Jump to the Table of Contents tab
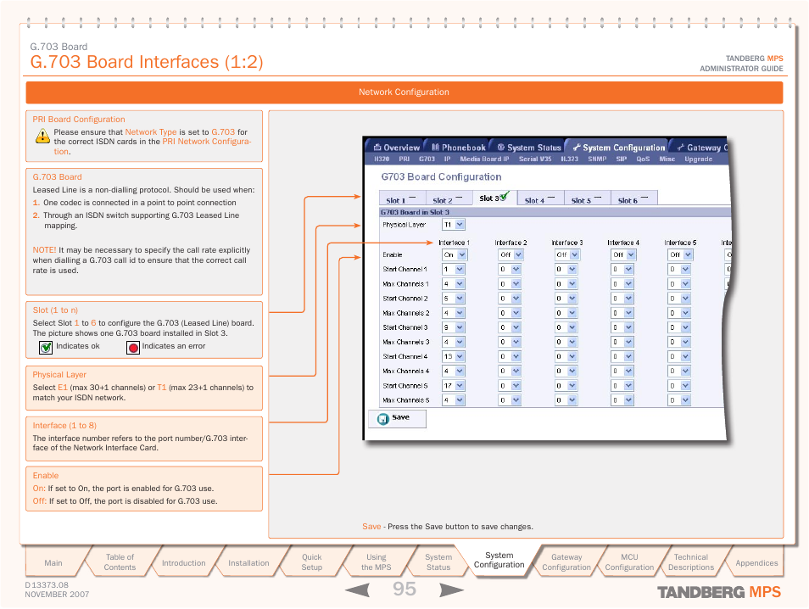Viewport: 809px width, 609px height. tap(120, 562)
